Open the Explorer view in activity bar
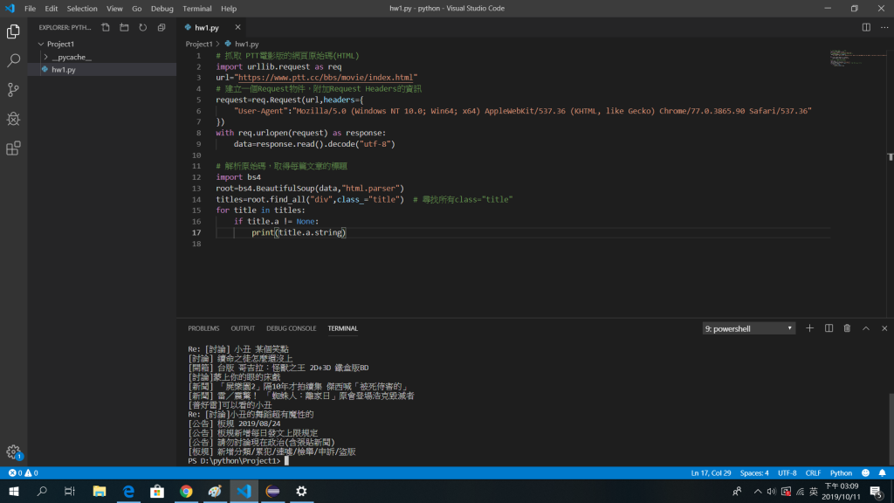 13,31
